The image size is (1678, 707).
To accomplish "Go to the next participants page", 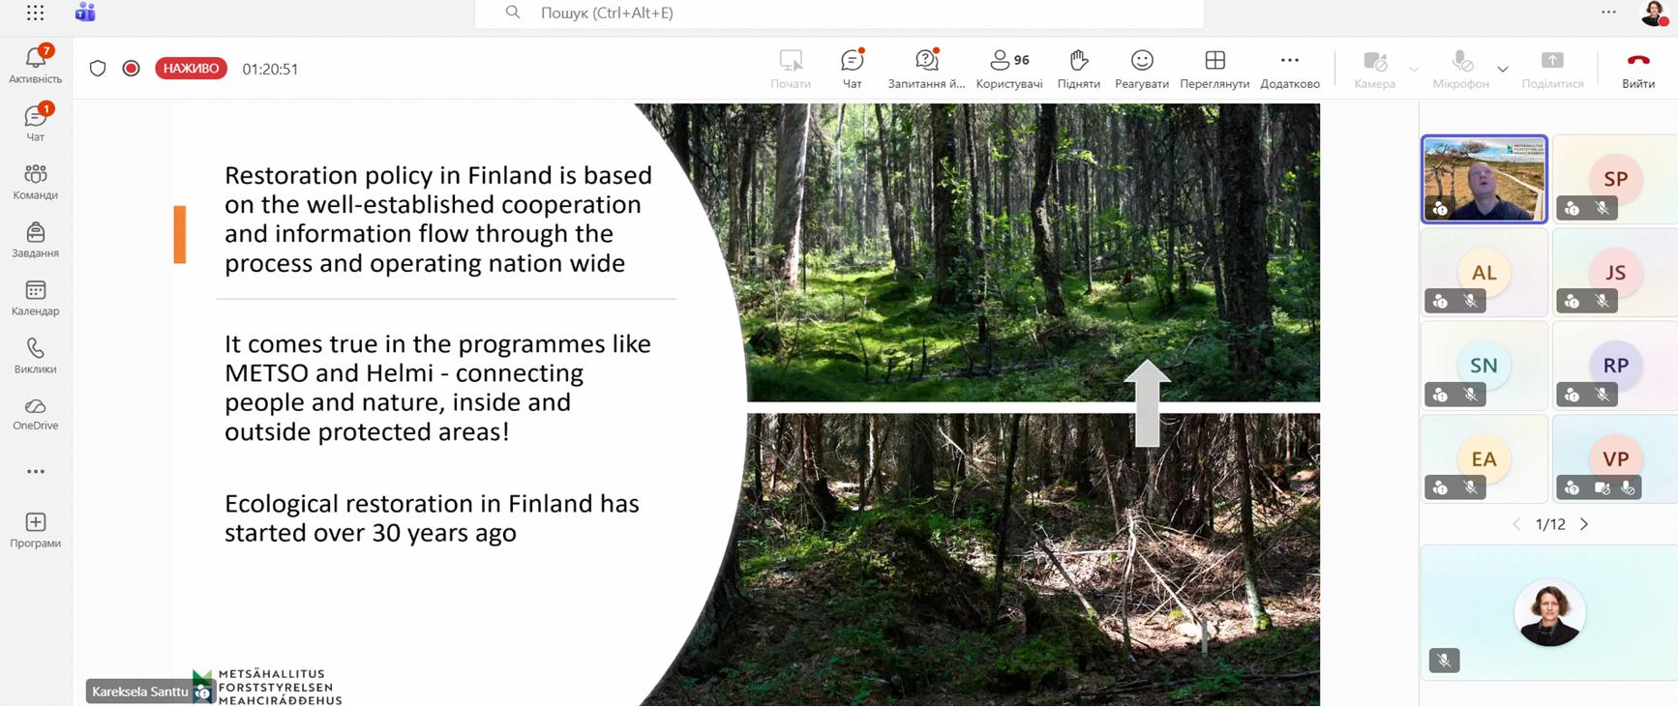I will coord(1584,524).
